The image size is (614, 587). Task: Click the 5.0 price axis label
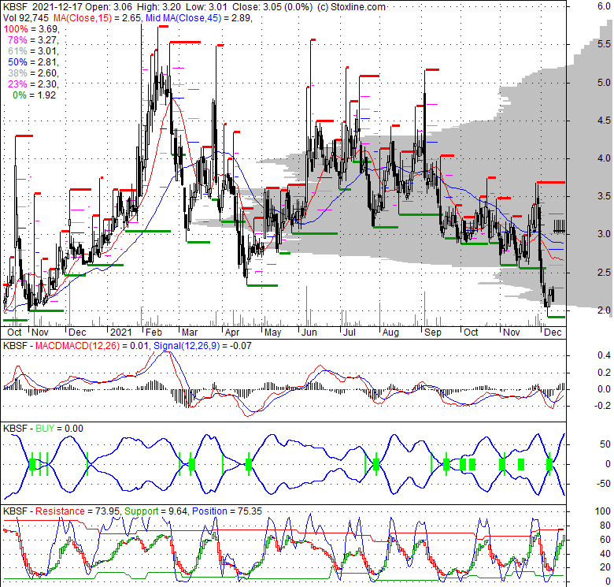point(604,82)
